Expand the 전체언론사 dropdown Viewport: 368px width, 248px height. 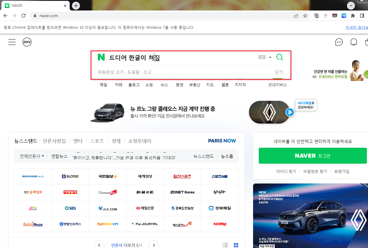[32, 156]
